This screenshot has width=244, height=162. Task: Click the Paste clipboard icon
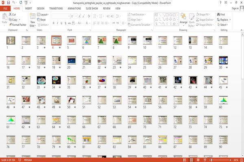point(4,17)
